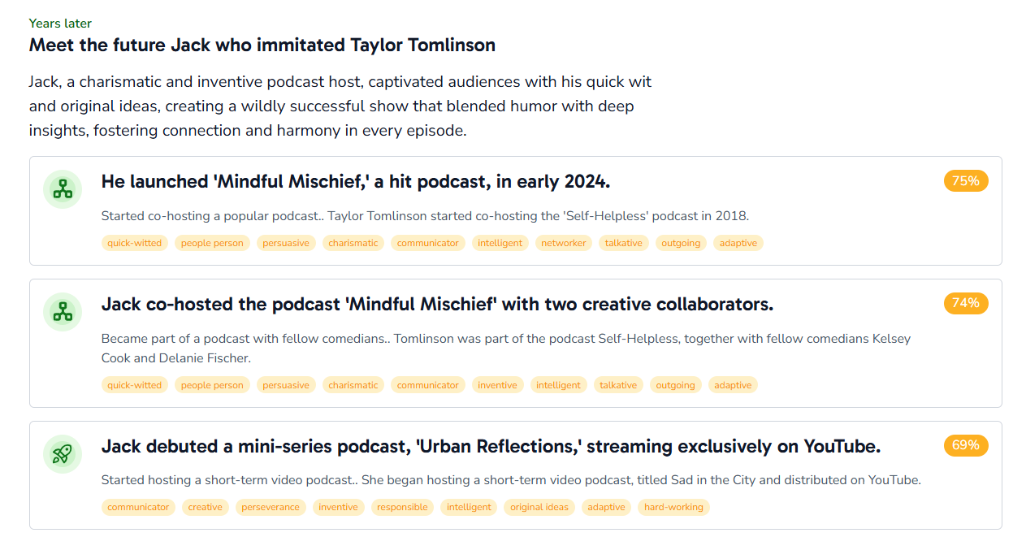Select the 'original ideas' tag in third card

point(539,507)
